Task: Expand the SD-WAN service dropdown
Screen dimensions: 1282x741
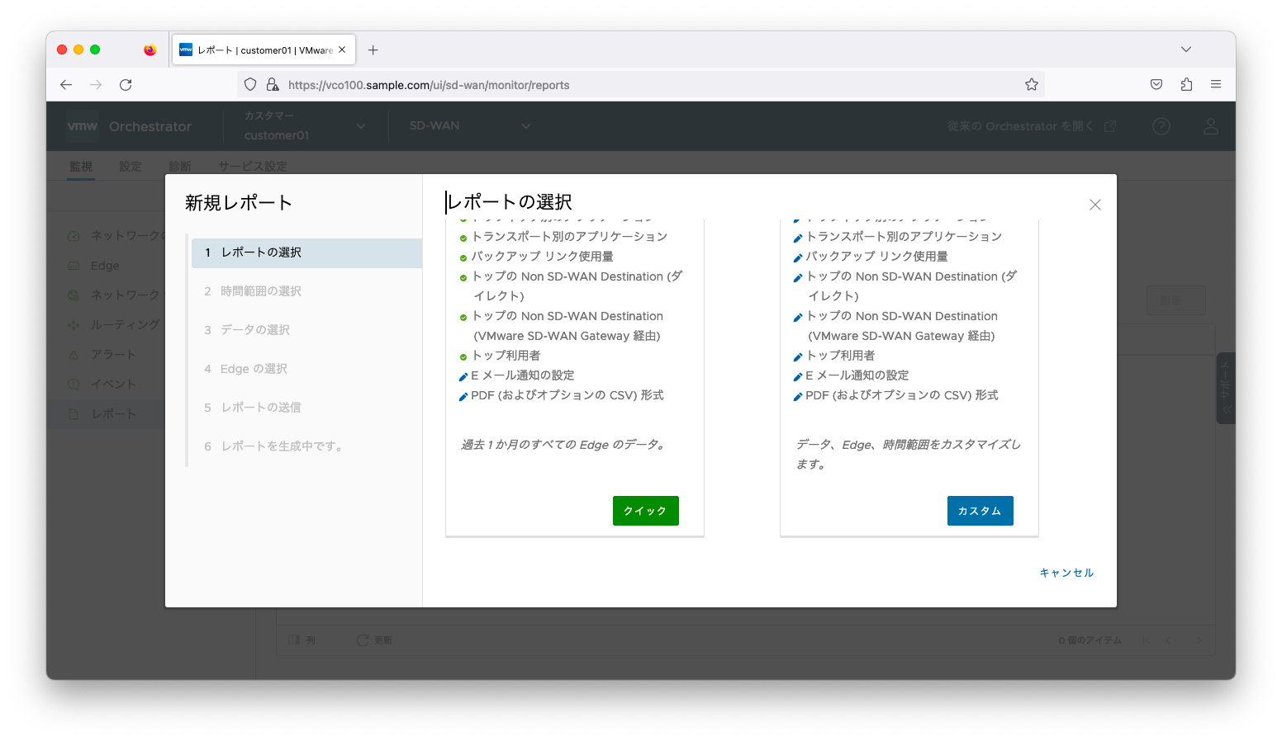Action: 469,126
